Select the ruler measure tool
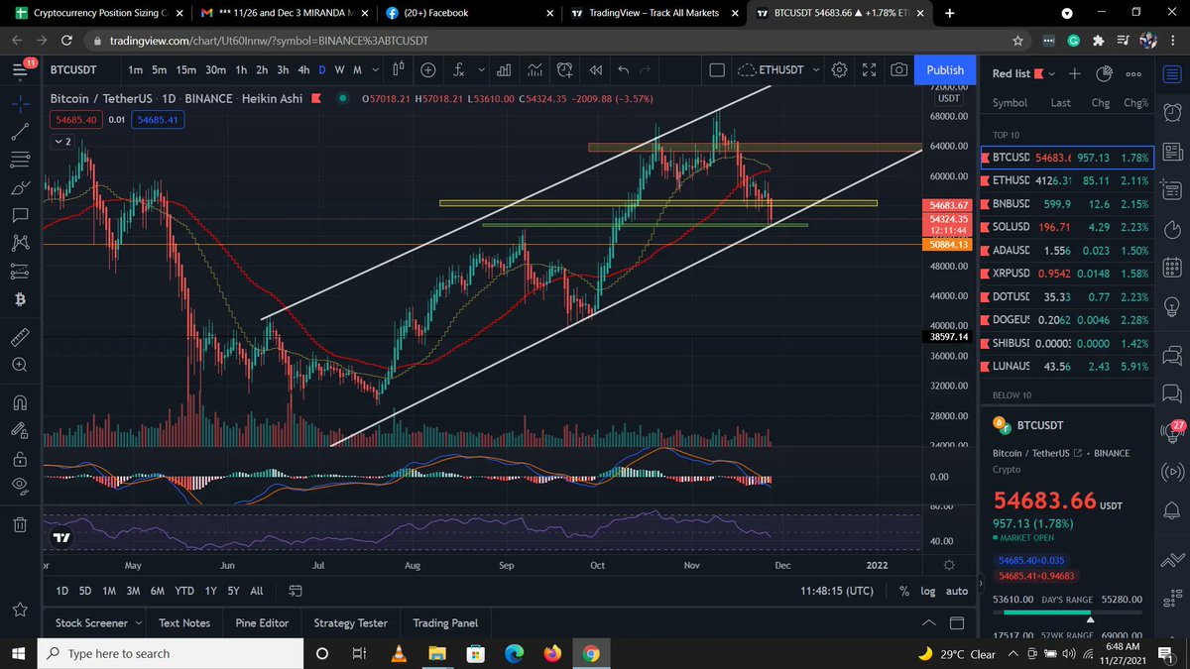Screen dimensions: 1190x669 point(20,336)
